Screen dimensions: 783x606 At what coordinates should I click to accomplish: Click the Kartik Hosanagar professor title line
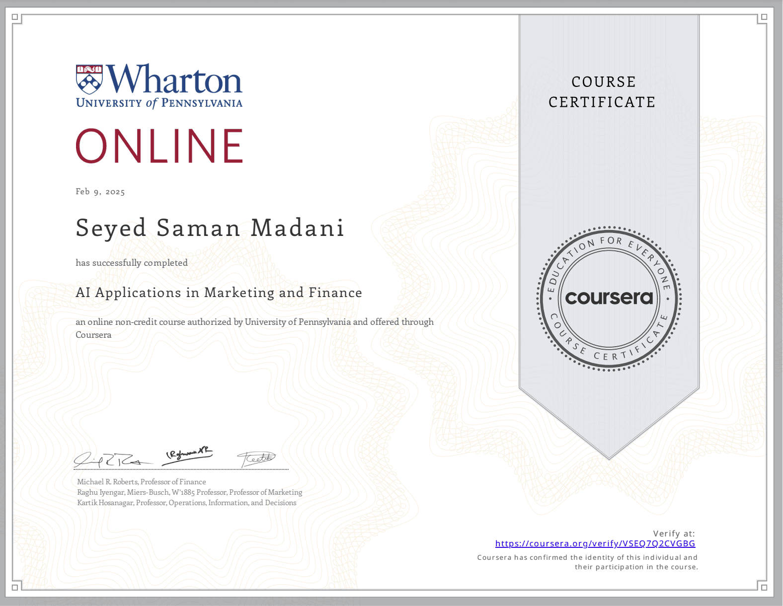coord(187,503)
